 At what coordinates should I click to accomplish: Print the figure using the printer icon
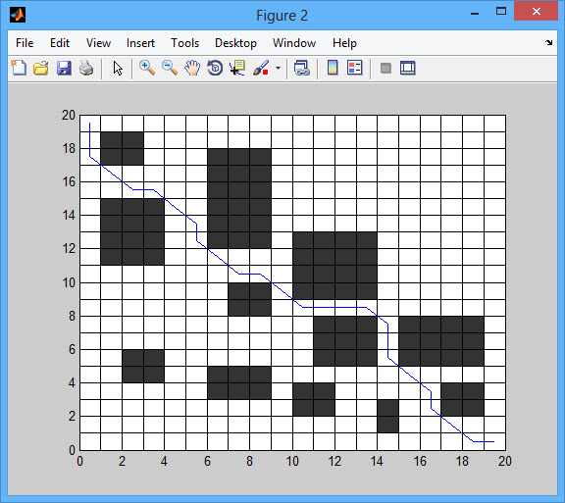86,68
